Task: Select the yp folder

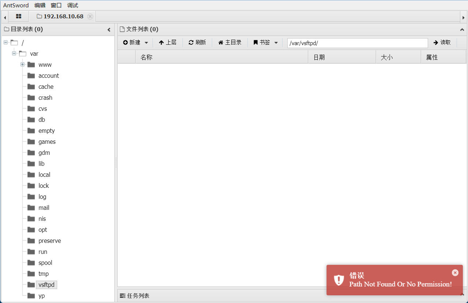Action: (x=41, y=296)
